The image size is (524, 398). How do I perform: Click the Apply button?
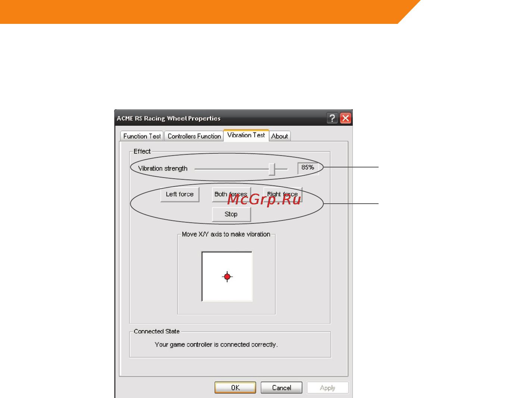[x=328, y=388]
